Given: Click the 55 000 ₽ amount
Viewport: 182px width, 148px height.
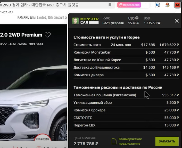Looking at the screenshot, I should click(x=171, y=118).
